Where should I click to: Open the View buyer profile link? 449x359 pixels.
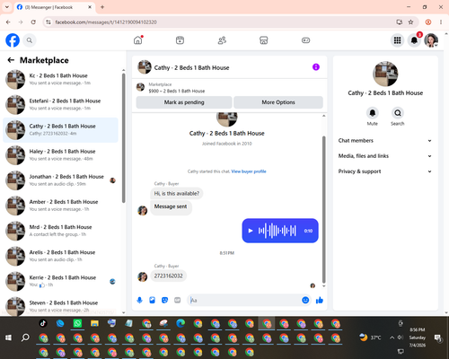pos(249,171)
